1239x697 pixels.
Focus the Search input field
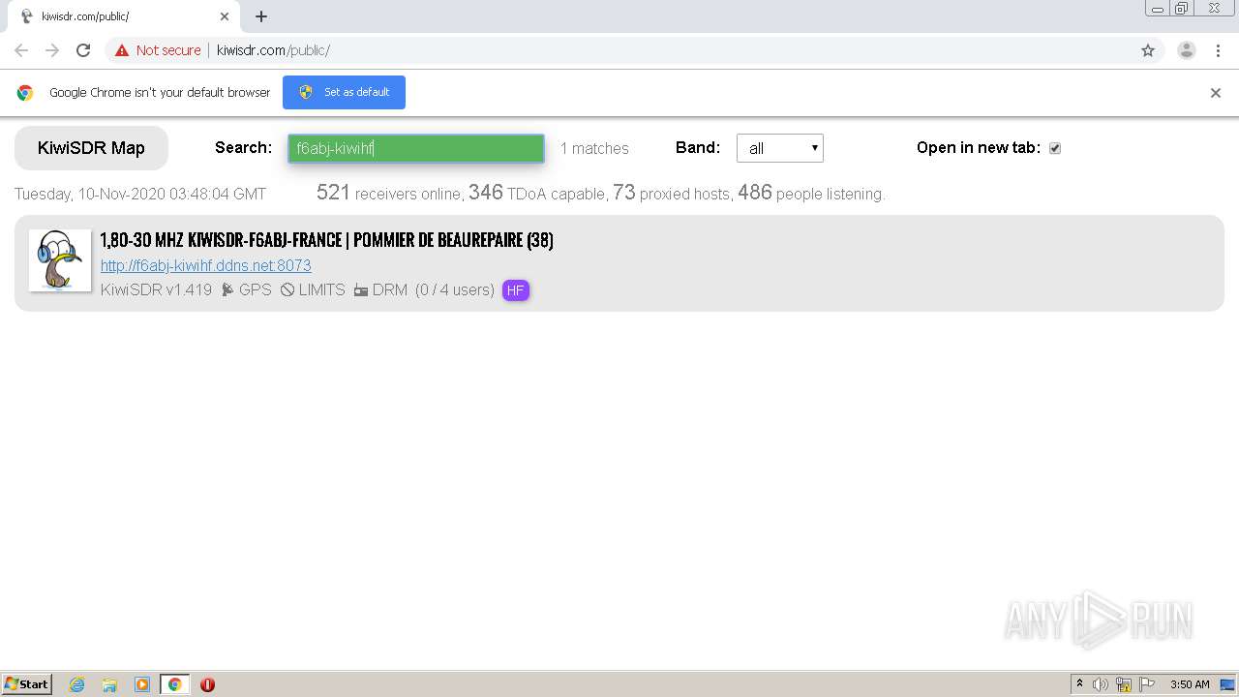416,148
